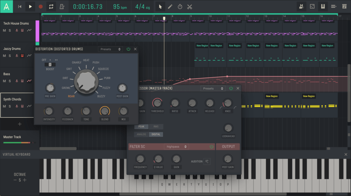This screenshot has height=196, width=351.
Task: Open the Distortion Presets dropdown
Action: click(111, 49)
